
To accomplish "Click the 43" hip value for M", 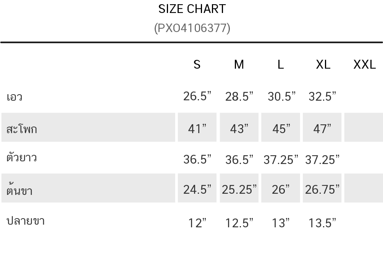I will click(x=239, y=129).
